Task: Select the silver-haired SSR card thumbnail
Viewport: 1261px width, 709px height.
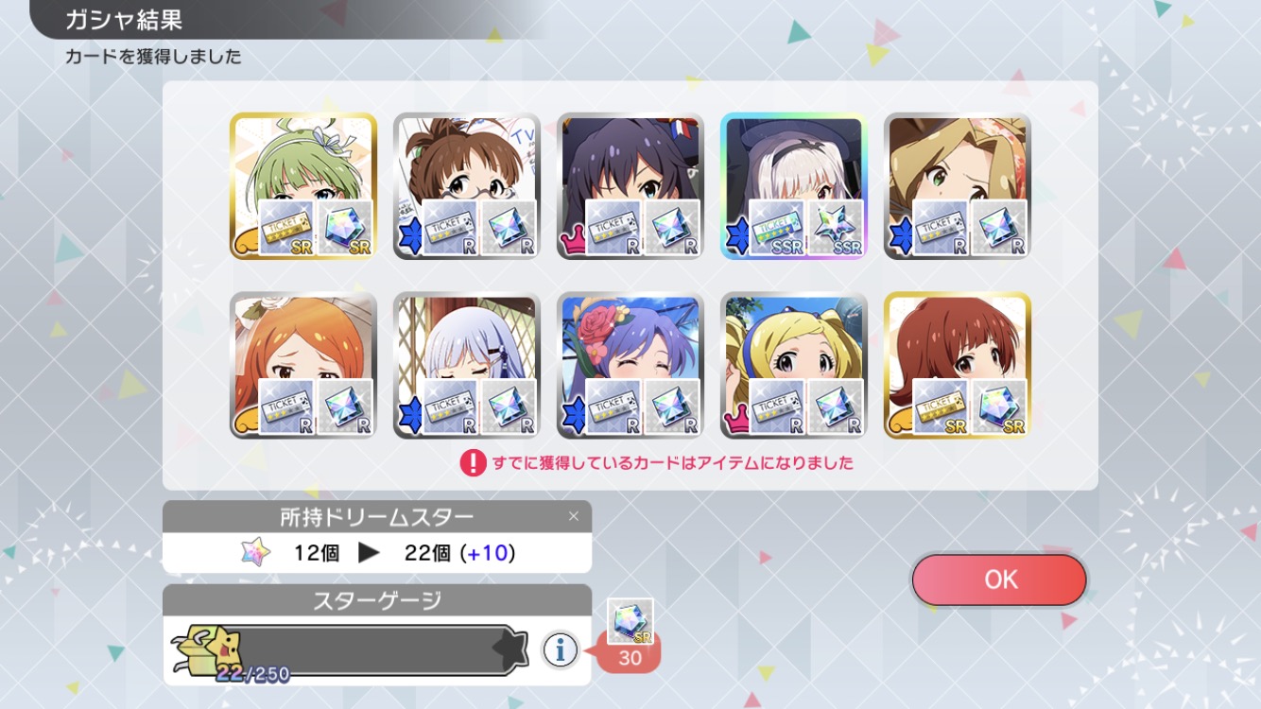Action: coord(794,186)
